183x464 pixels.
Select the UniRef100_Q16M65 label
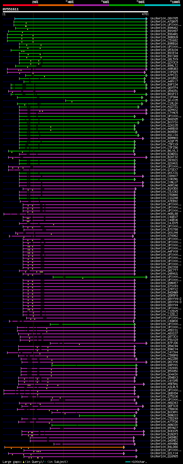164,456
